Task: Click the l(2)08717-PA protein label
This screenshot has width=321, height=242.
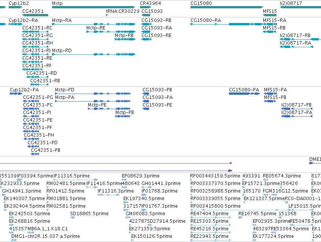Action: pos(296,113)
